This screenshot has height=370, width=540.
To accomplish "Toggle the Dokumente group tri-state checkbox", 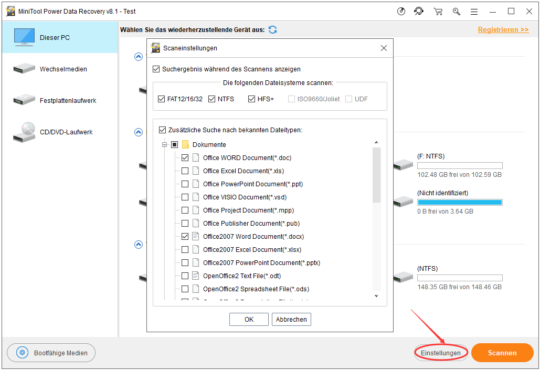I will click(175, 144).
